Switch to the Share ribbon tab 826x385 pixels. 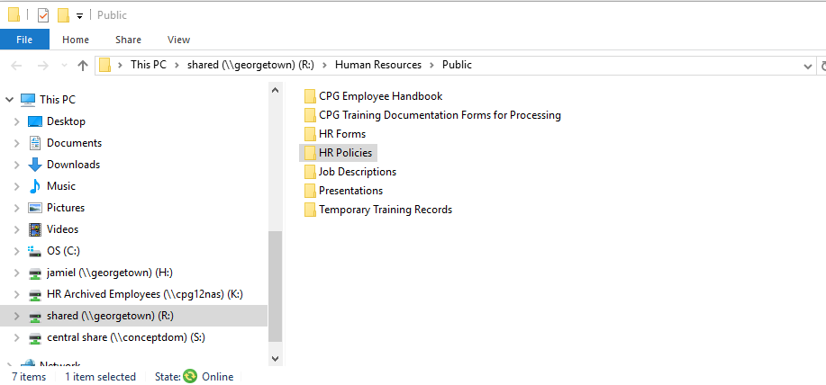coord(129,40)
